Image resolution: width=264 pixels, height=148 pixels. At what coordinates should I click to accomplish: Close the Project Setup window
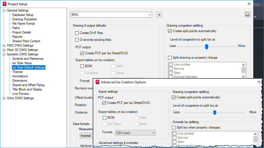[249, 4]
